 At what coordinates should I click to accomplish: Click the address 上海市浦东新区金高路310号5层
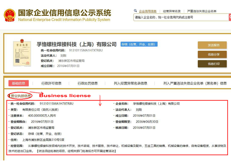coord(43,140)
